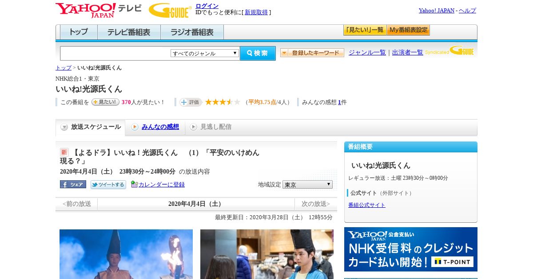The image size is (533, 279).
Task: Click the 新規取得 link
Action: click(256, 12)
